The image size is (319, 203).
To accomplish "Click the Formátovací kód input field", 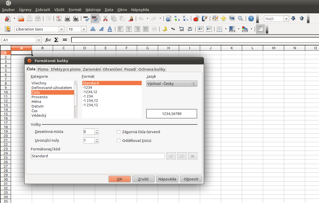I will pos(98,156).
